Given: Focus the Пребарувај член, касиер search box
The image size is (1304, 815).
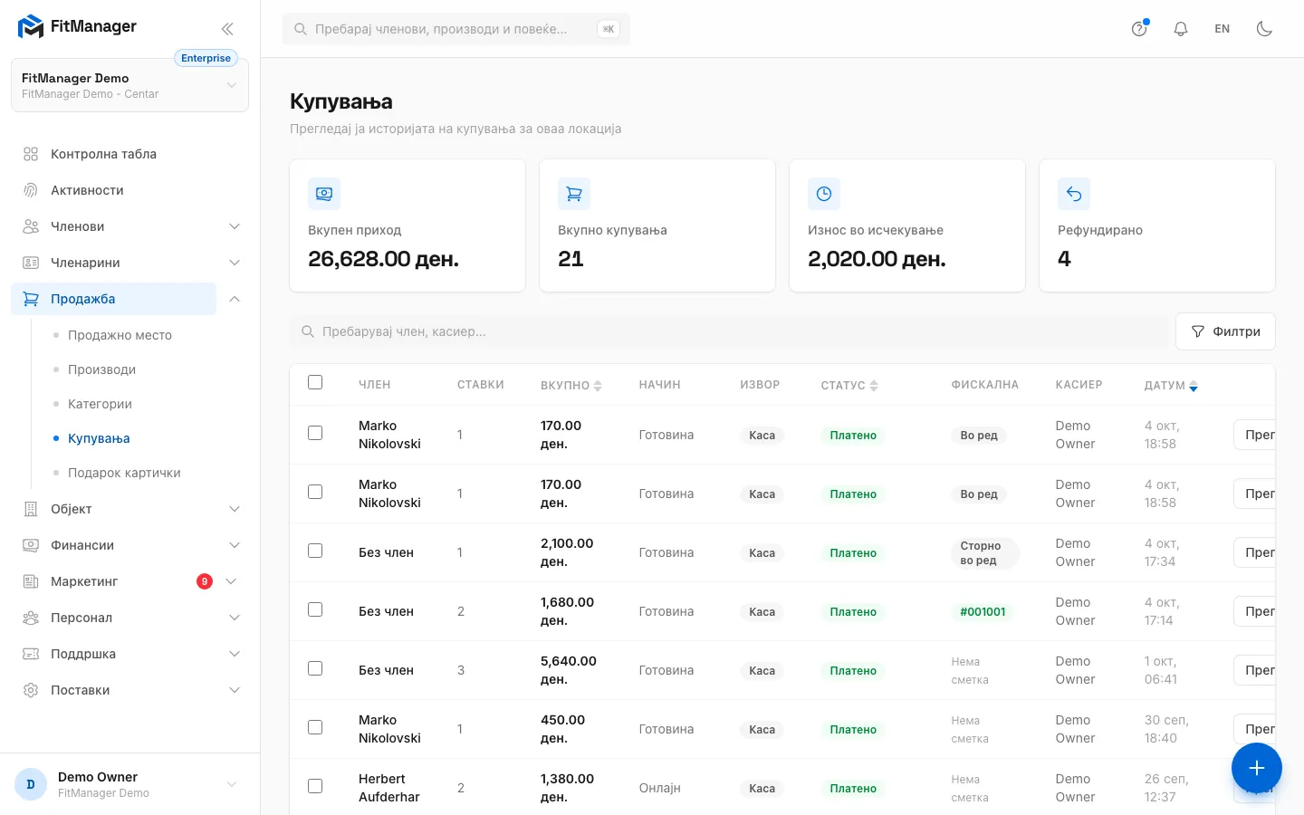Looking at the screenshot, I should pos(729,331).
